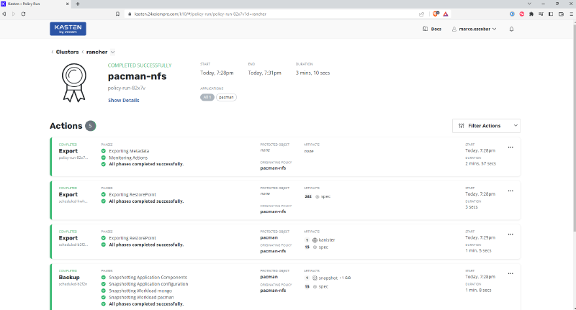Screen dimensions: 576x310
Task: Click the Exporting Metadata phase check icon
Action: tap(104, 151)
